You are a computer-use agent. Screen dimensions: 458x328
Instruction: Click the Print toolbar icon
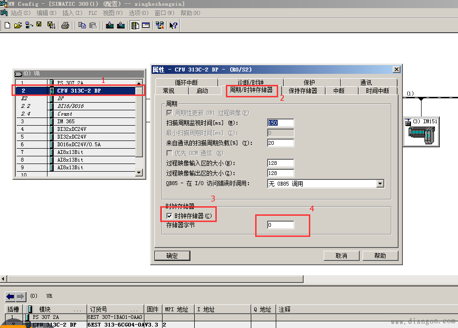(65, 25)
